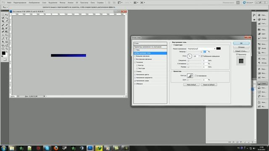Open the CS Live dropdown
This screenshot has width=269, height=151.
[x=248, y=3]
